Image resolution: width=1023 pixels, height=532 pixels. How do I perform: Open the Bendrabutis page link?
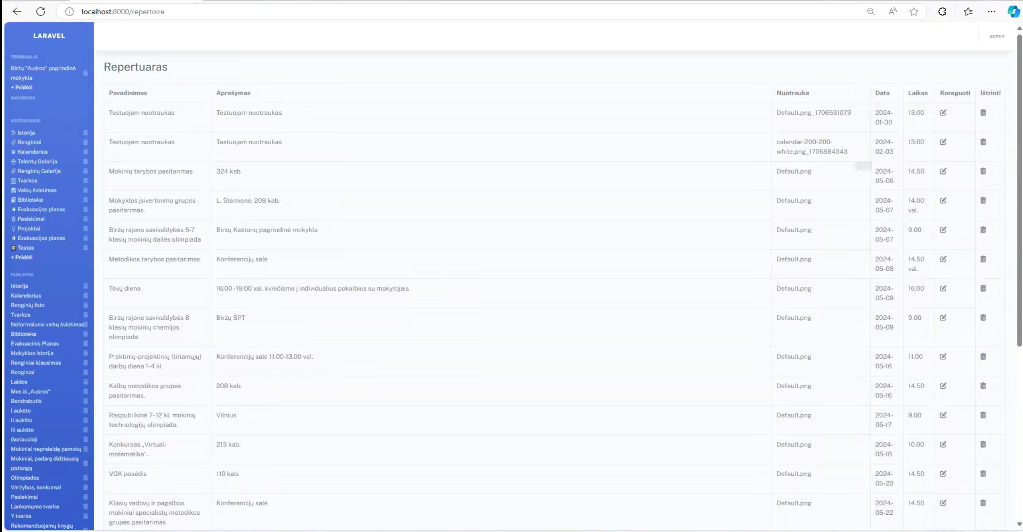pos(26,401)
